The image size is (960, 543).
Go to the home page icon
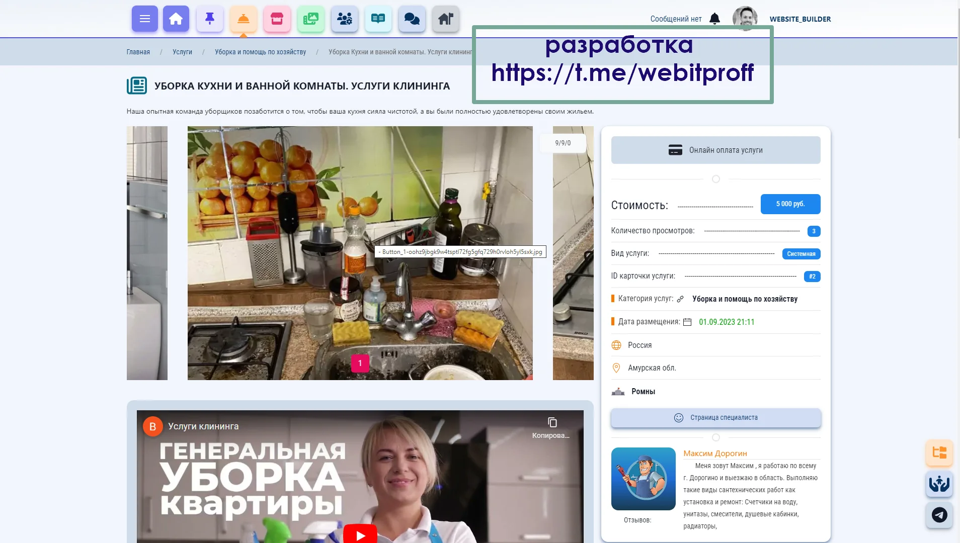pos(176,19)
